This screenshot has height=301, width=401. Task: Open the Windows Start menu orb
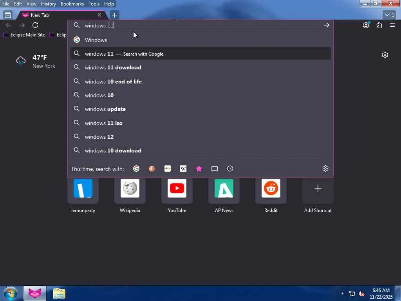pos(11,293)
